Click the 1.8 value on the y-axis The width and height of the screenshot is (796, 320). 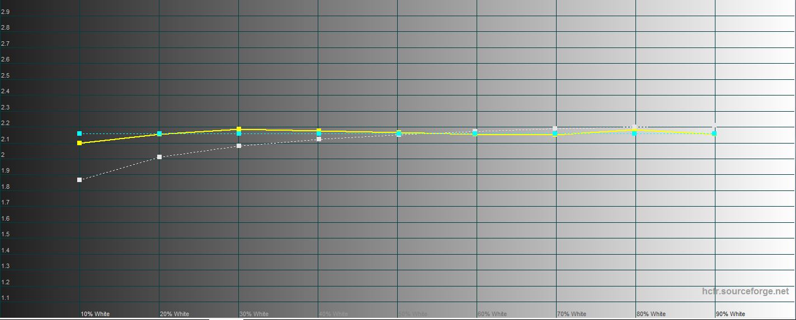[x=5, y=187]
